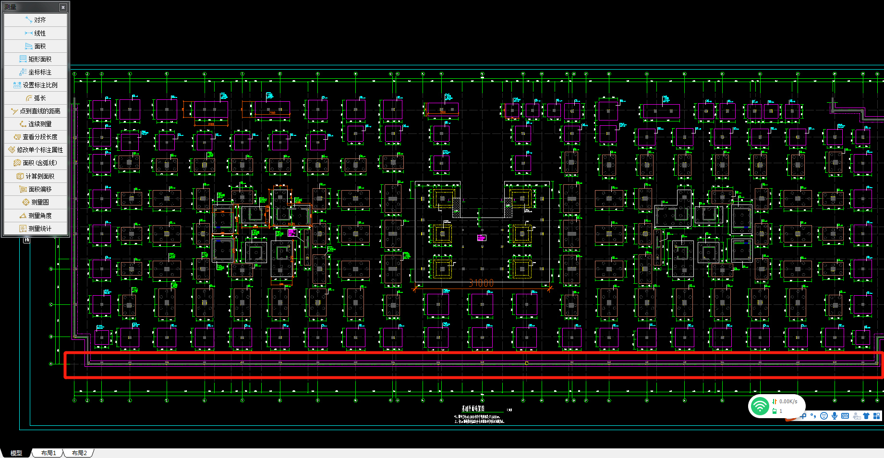Select the 对齐 aligned measurement tool
The width and height of the screenshot is (884, 458).
[x=36, y=20]
